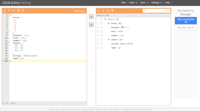
Task: Click Help in top menu
Action: click(x=167, y=3)
